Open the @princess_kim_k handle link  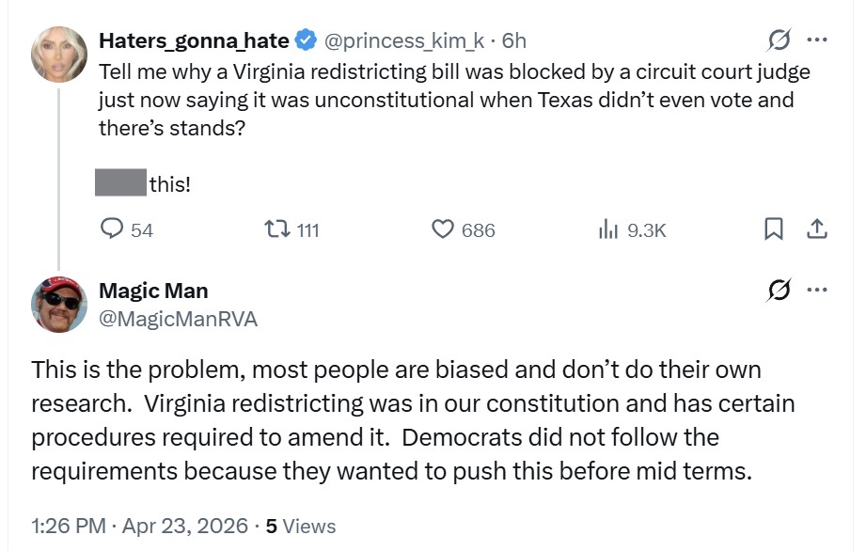[404, 40]
